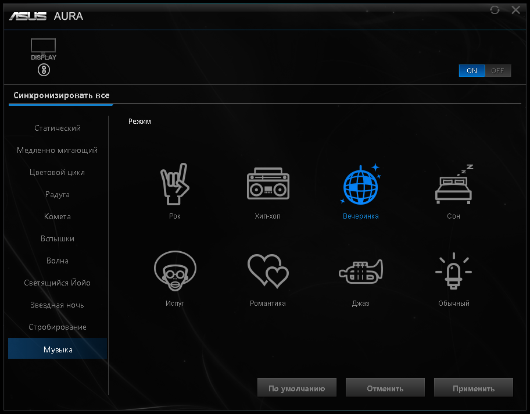Select the Rock hand gesture icon
This screenshot has height=414, width=530.
(175, 184)
